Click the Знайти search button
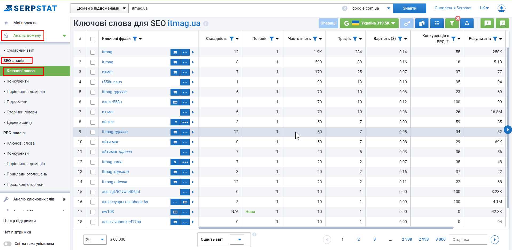Screen dimensions: 512x250 point(410,8)
